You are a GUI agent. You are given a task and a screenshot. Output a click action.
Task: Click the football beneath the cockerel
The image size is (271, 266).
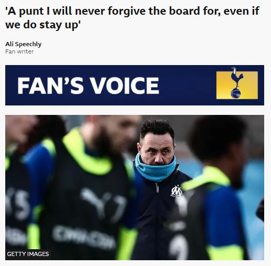[x=236, y=93]
